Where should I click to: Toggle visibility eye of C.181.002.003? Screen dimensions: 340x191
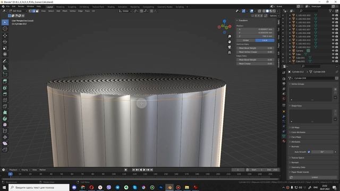click(x=333, y=15)
